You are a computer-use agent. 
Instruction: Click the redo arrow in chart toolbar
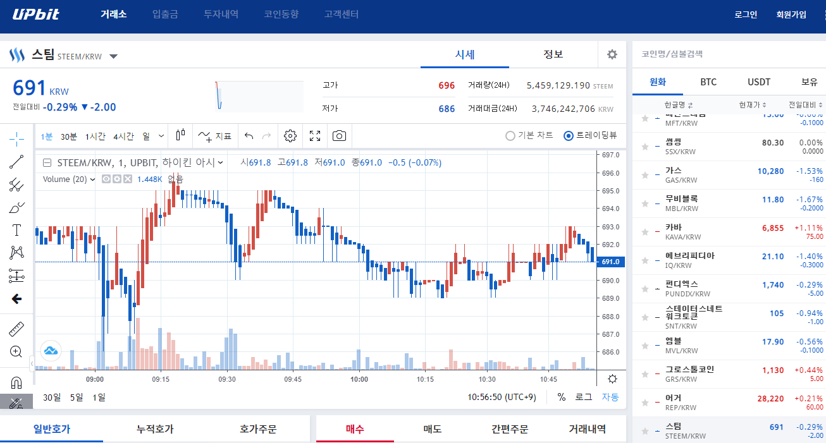[266, 136]
